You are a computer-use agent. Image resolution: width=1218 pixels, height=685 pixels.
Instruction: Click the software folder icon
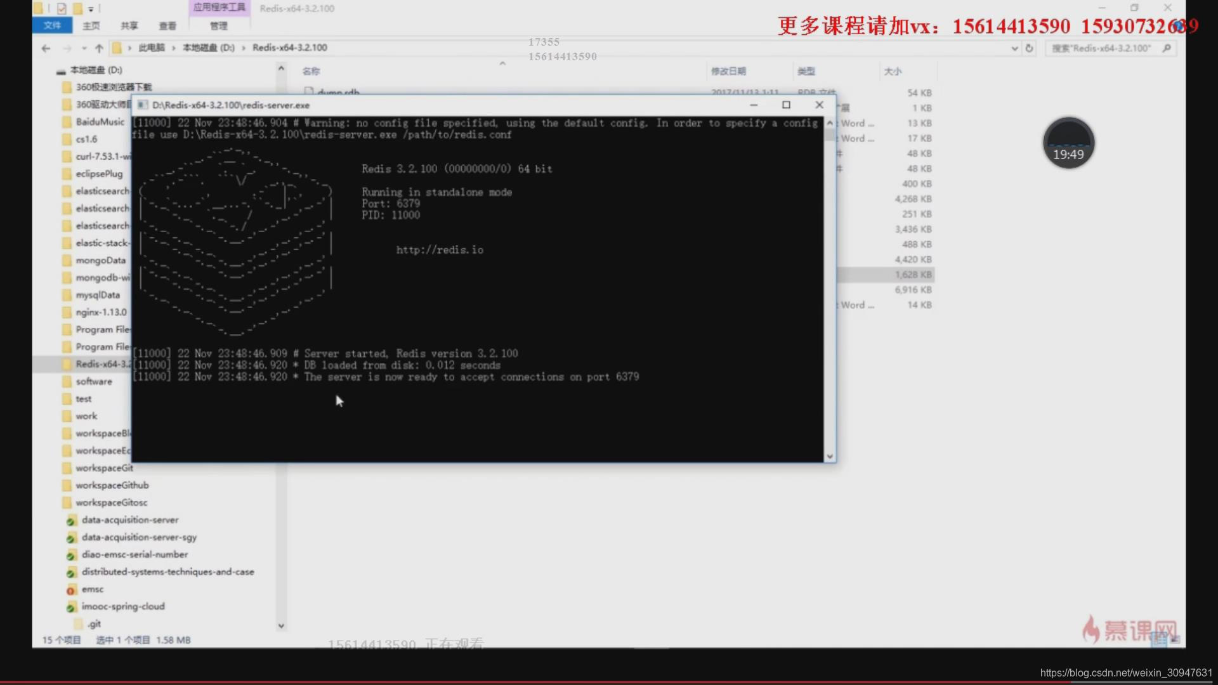(67, 381)
